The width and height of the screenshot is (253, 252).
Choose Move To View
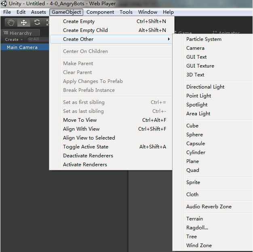[111, 120]
